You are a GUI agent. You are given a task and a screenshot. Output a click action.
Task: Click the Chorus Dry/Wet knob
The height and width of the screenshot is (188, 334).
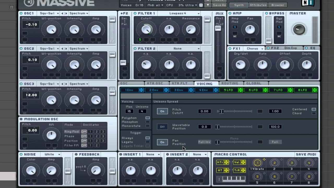[241, 64]
